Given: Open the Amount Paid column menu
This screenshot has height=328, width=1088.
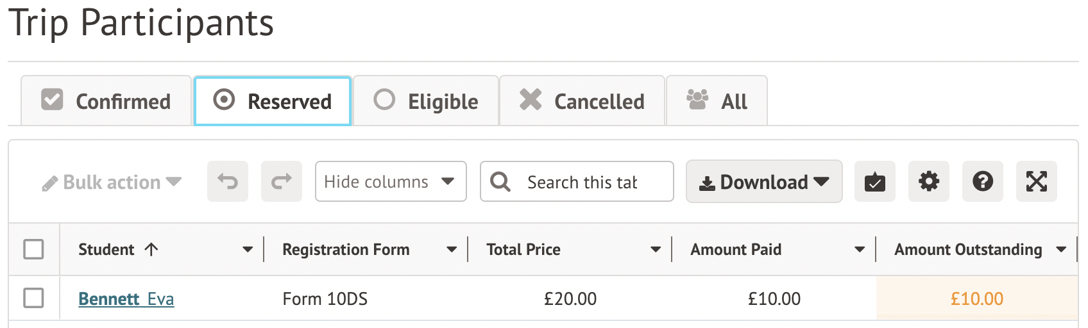Looking at the screenshot, I should coord(860,249).
